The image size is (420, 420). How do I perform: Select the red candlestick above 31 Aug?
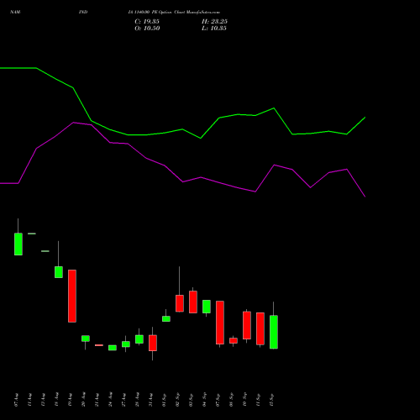(153, 343)
